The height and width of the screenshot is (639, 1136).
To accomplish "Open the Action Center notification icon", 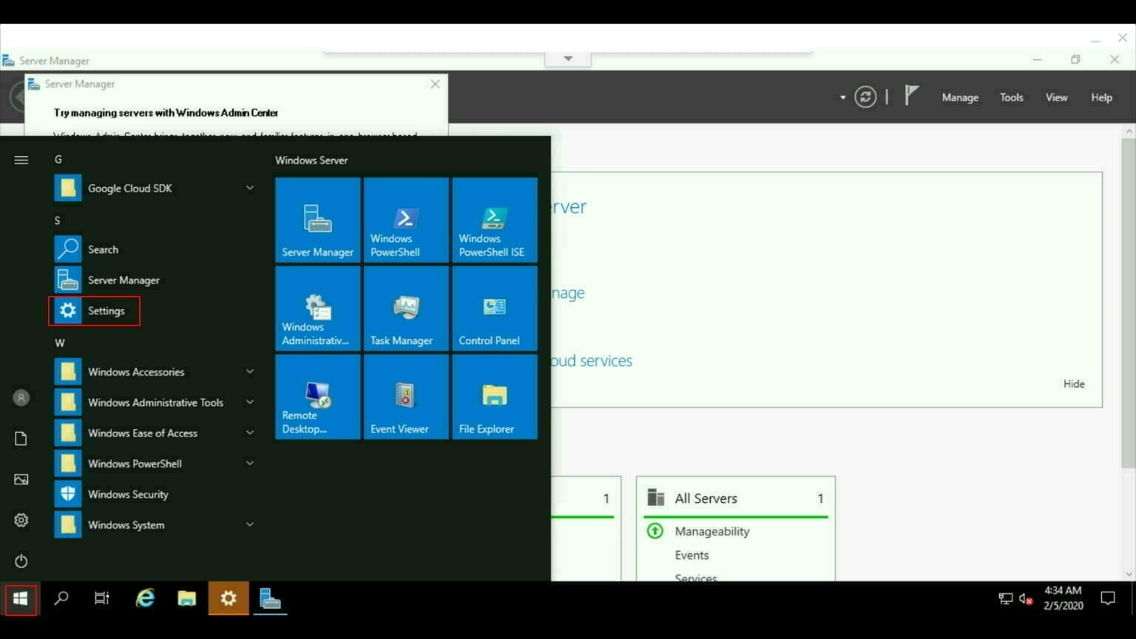I will point(1108,598).
